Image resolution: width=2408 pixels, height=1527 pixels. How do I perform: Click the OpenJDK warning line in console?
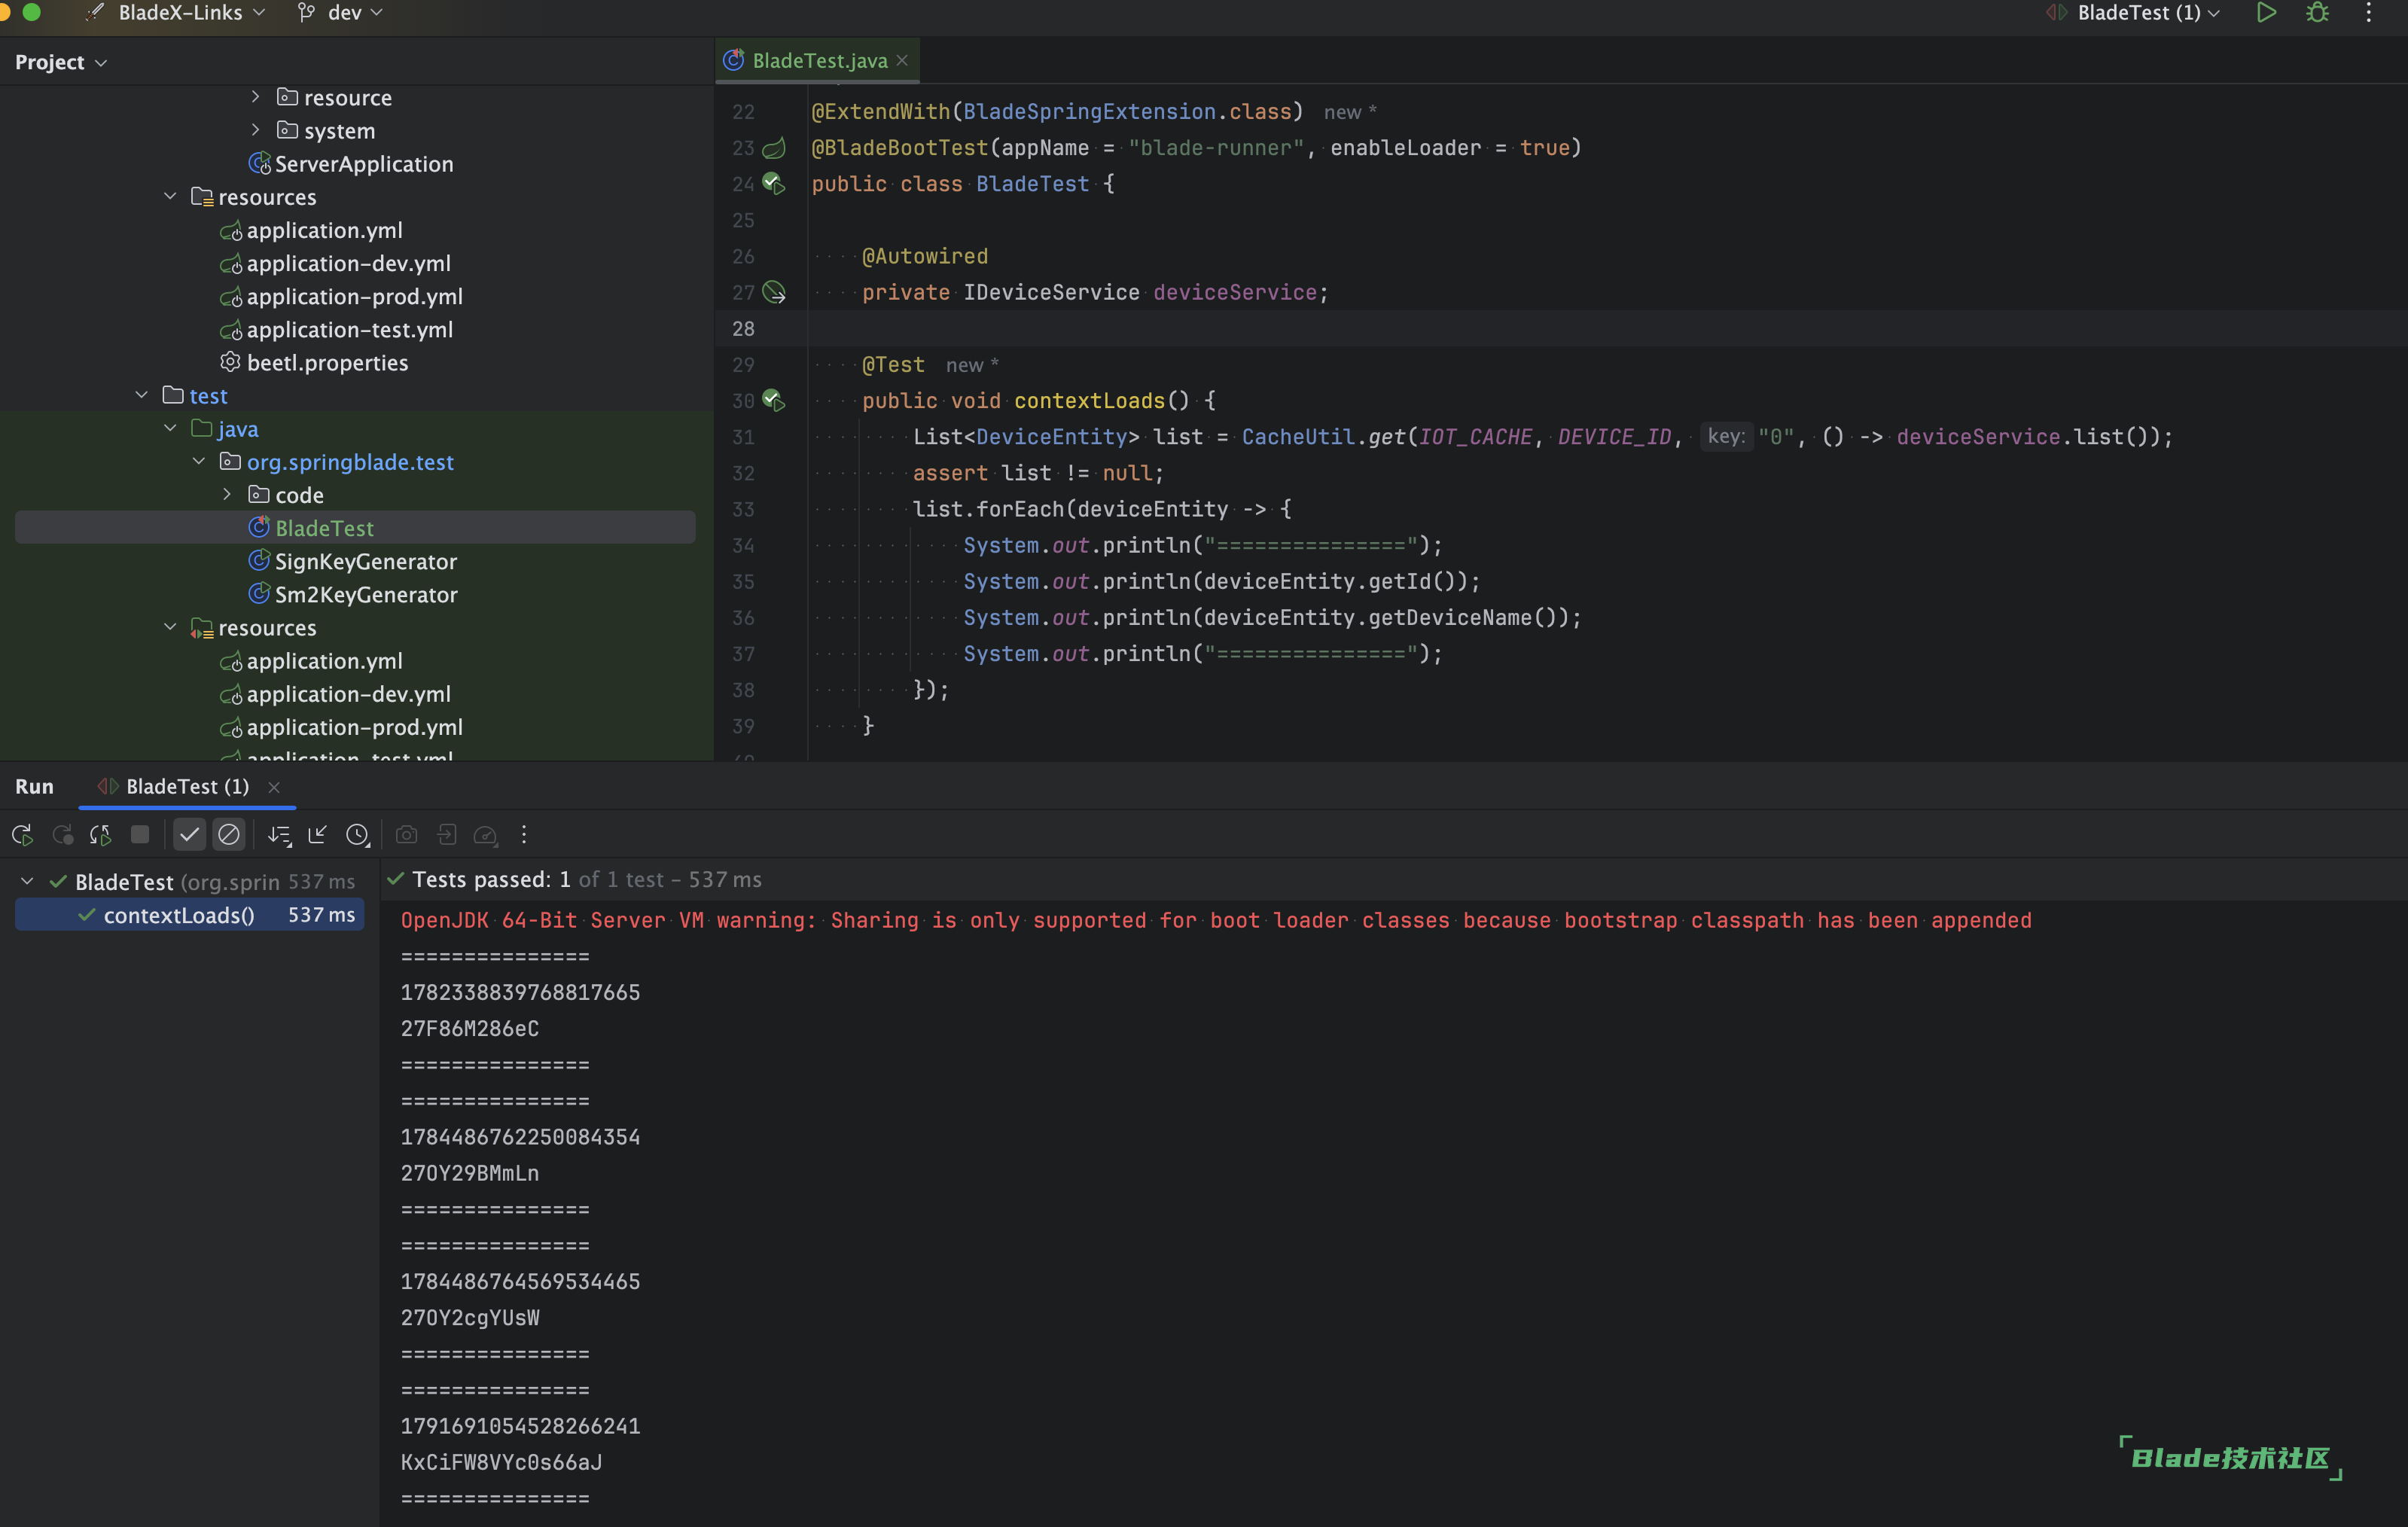[x=1216, y=919]
